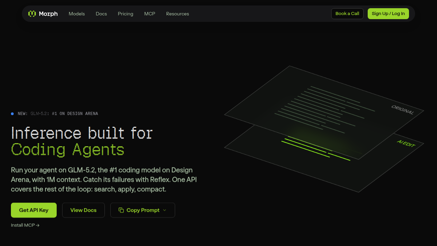Click the View Docs button
Screen dimensions: 437x246
tap(83, 210)
